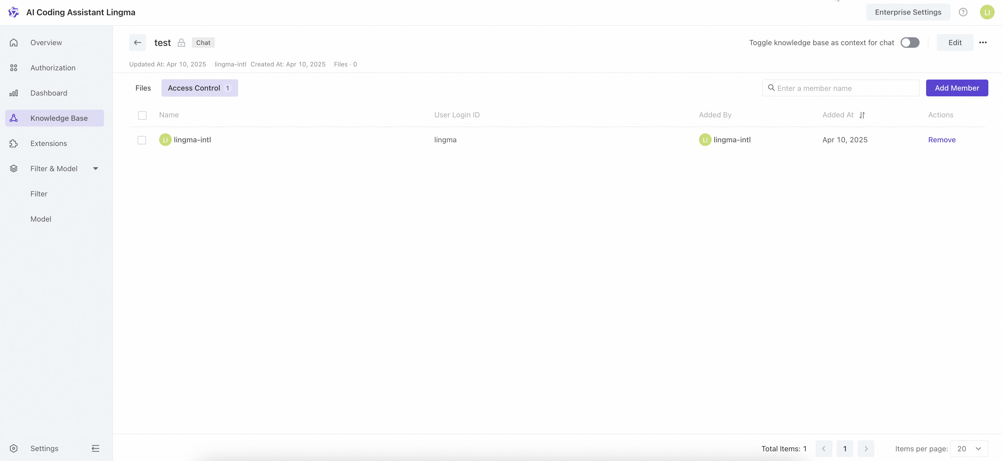The width and height of the screenshot is (1002, 461).
Task: Click the Lingma logo icon
Action: pyautogui.click(x=14, y=12)
